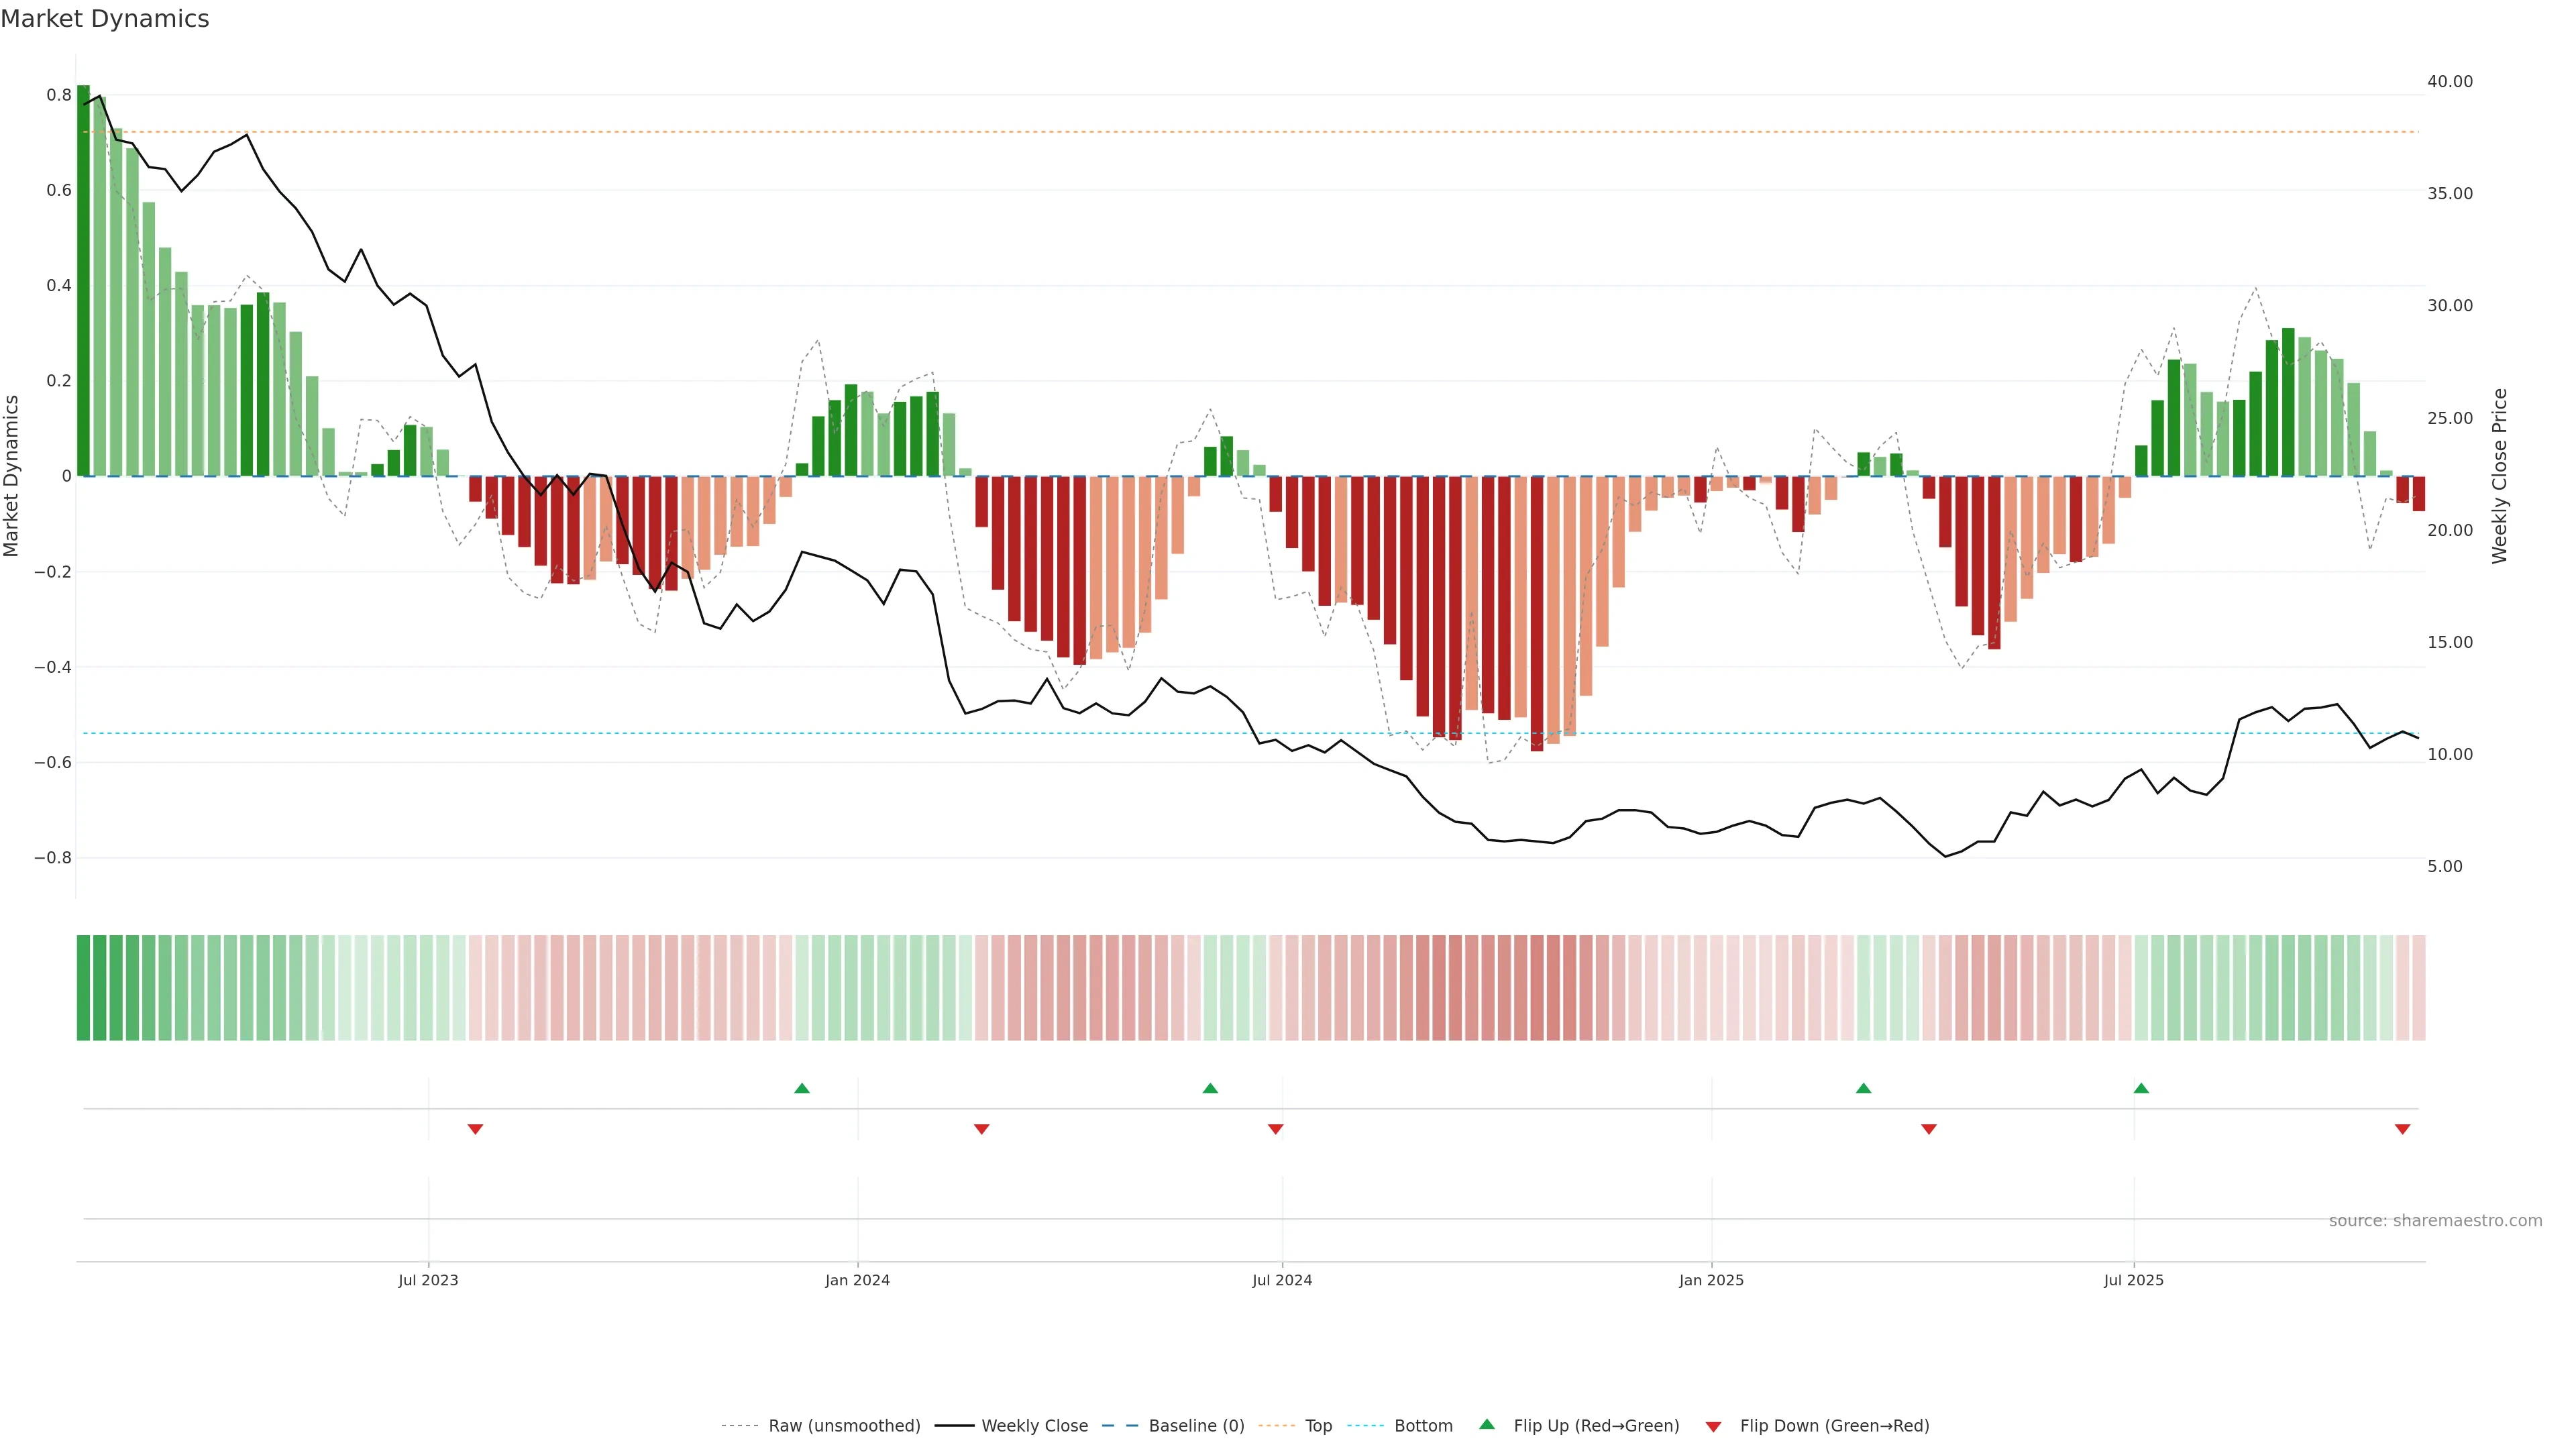The height and width of the screenshot is (1449, 2576).
Task: Toggle the Bottom legend line entry
Action: [x=1423, y=1425]
